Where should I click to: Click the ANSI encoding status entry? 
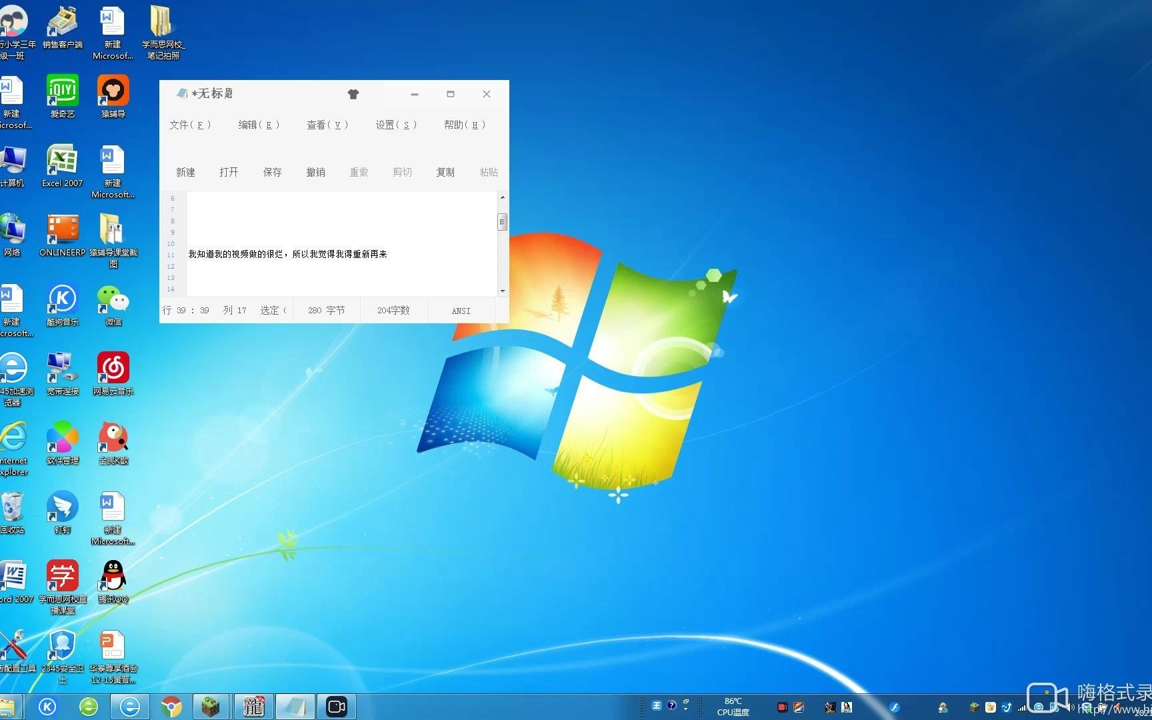pyautogui.click(x=461, y=311)
